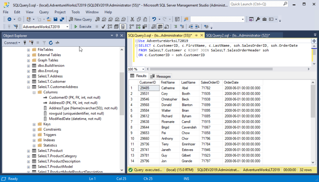Screen dimensions: 319x182
Task: Toggle Results to File mode
Action: [x=167, y=27]
